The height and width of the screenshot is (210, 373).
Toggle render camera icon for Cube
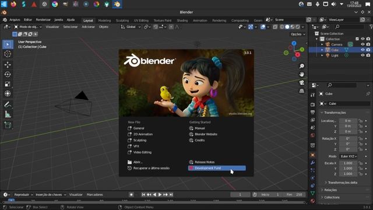pos(368,50)
